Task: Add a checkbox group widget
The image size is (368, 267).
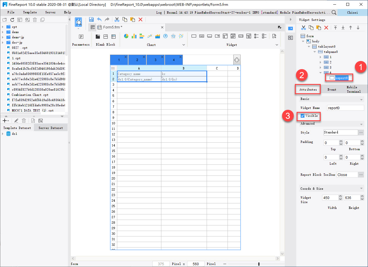Action: tap(264, 36)
